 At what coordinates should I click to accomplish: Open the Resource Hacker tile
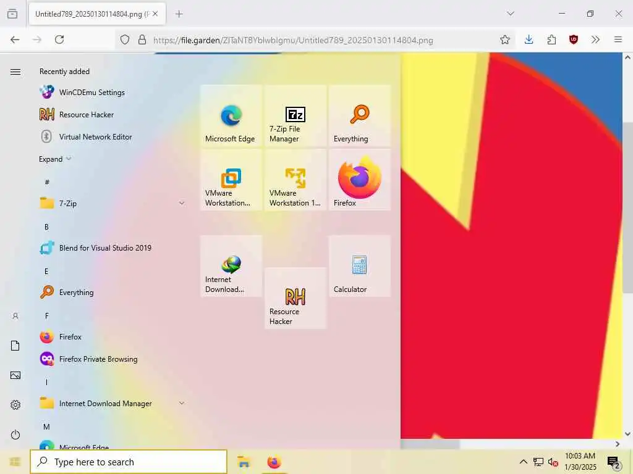click(295, 298)
